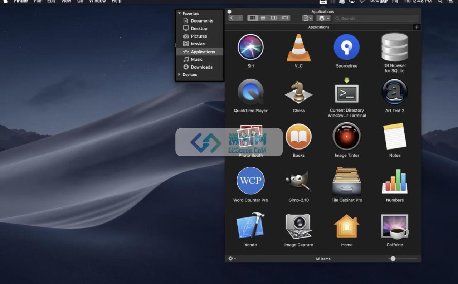Click the Wi-Fi status icon

pyautogui.click(x=362, y=1)
